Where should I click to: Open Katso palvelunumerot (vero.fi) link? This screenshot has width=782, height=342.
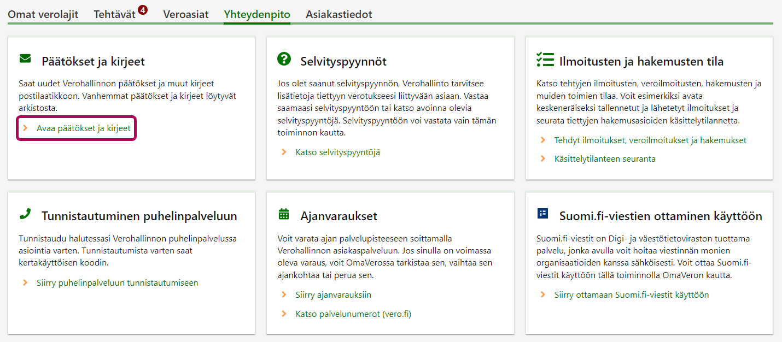[x=353, y=314]
